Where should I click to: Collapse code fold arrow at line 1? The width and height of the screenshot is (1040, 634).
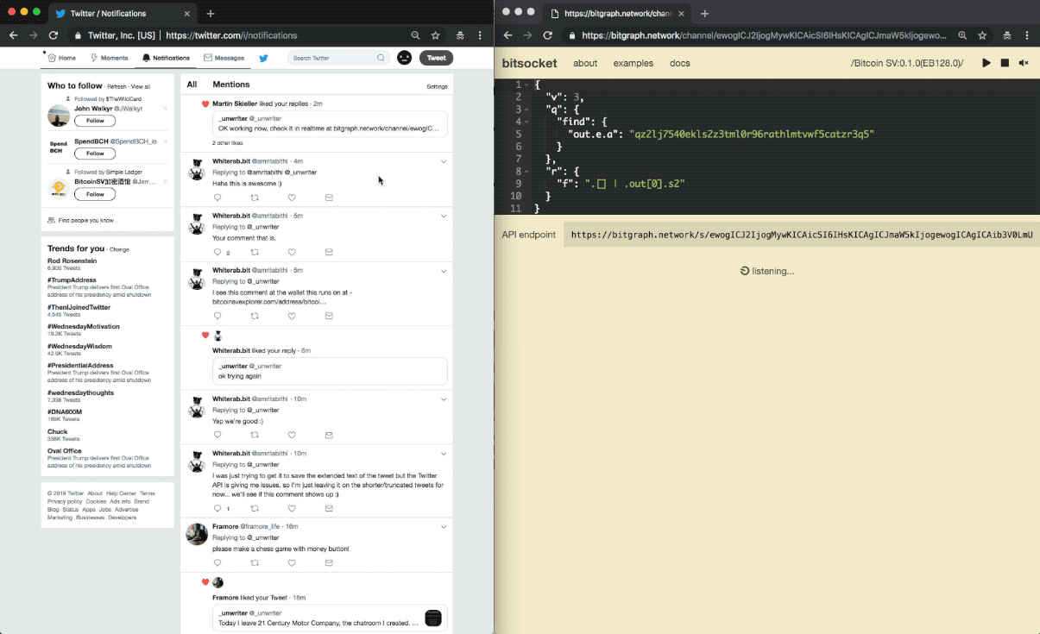[527, 85]
